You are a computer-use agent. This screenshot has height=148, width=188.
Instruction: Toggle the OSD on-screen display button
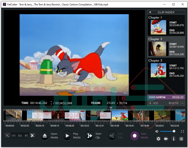[13, 136]
